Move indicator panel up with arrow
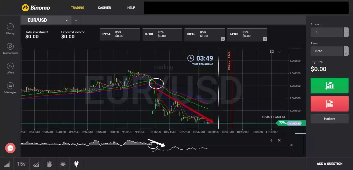Screen dimensions: 353x170 272,140
